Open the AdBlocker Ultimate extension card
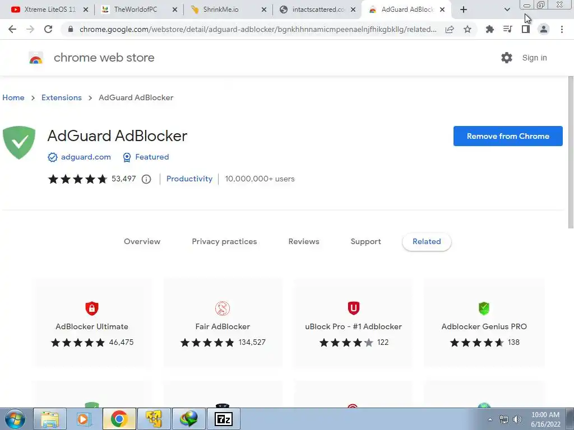Screen dimensions: 574x430 click(92, 322)
